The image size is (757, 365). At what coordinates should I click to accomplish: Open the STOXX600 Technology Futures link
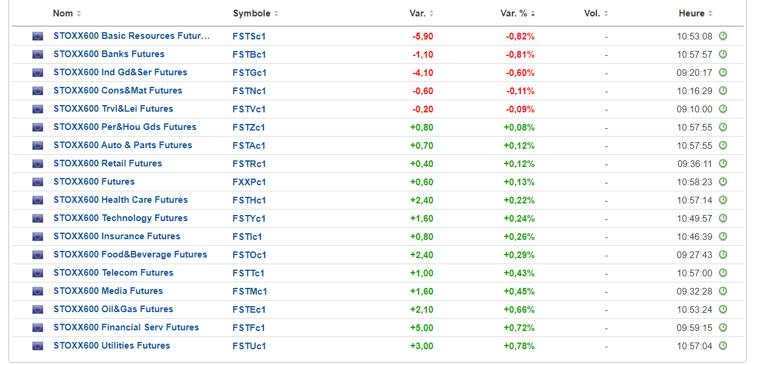[120, 218]
